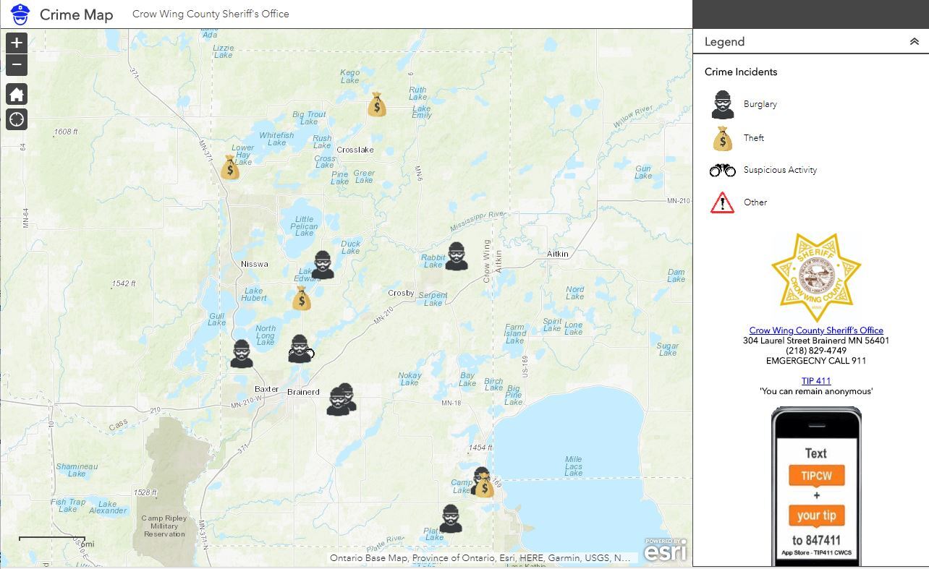Viewport: 929px width, 569px height.
Task: Open the TIP 411 link
Action: click(815, 381)
